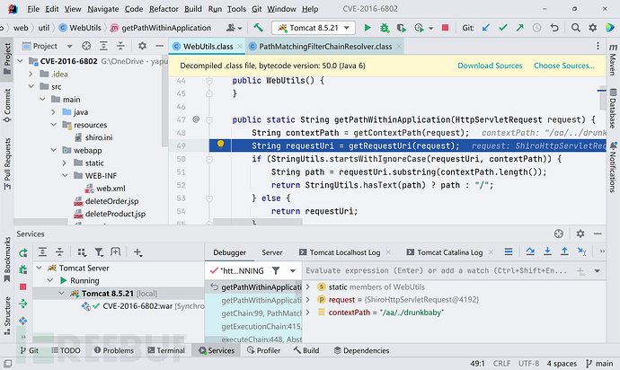Stop the running process red square
The image size is (620, 370).
pos(445,28)
